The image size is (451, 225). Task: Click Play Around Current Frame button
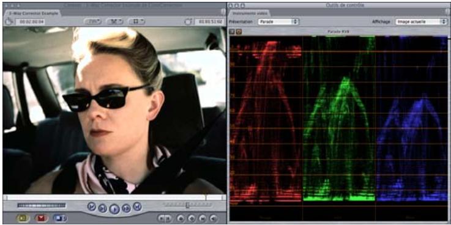click(126, 208)
